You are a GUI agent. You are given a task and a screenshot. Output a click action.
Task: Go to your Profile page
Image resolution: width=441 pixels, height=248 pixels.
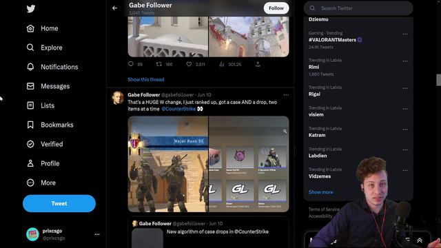click(50, 164)
